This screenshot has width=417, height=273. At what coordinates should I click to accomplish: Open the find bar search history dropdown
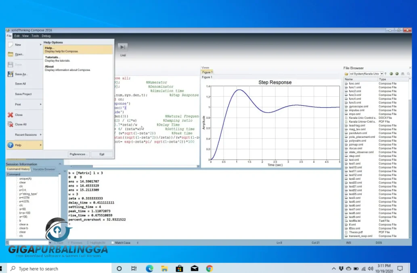50,242
